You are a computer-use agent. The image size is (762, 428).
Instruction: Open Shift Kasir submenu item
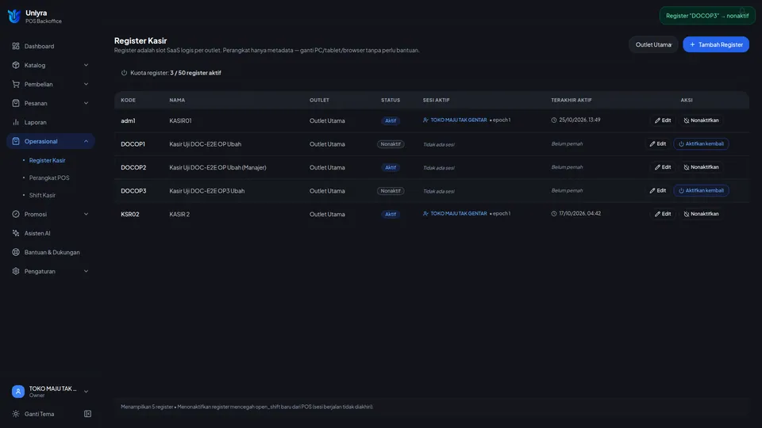point(42,195)
